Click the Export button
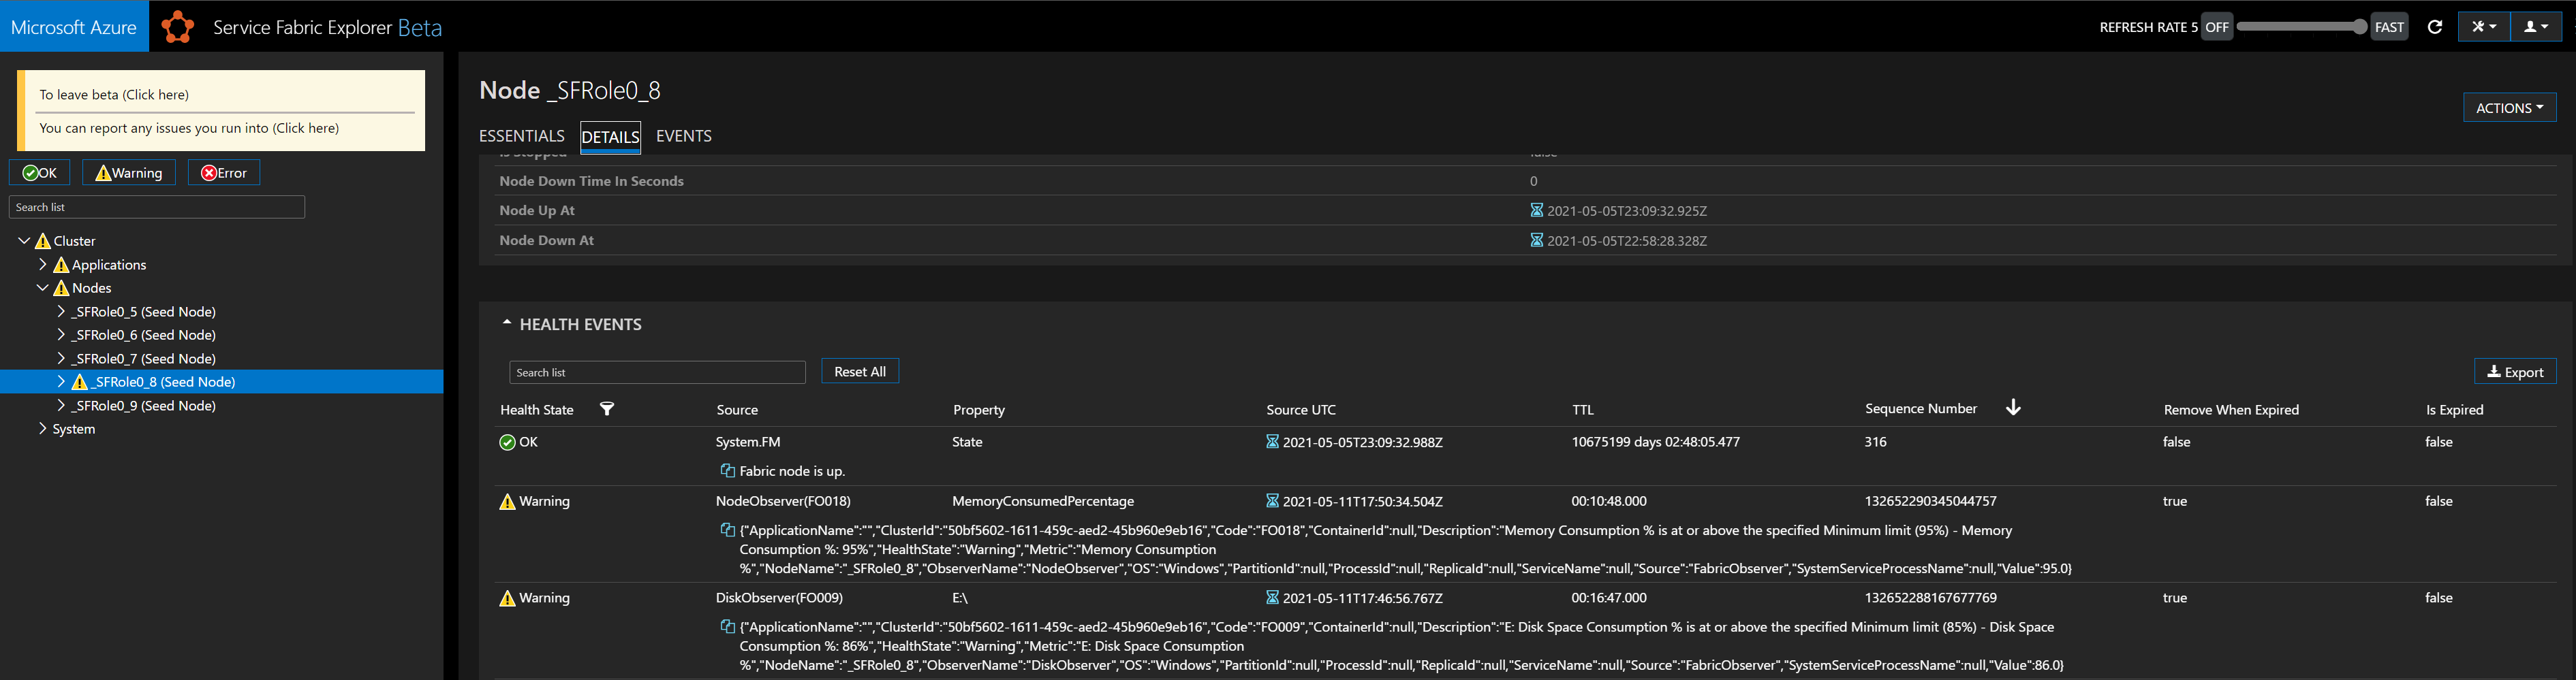 (2515, 372)
